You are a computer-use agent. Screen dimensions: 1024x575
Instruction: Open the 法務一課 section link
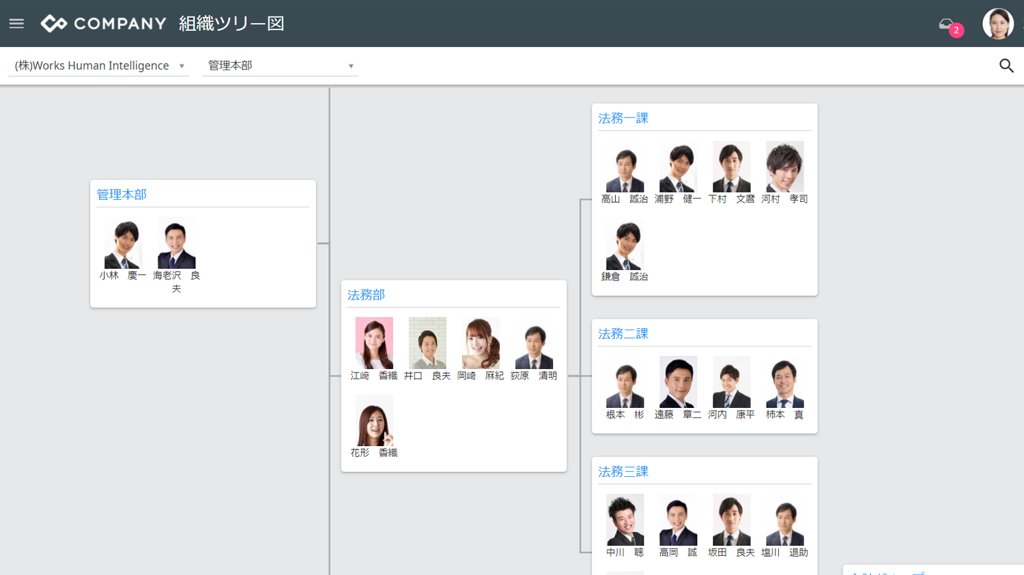coord(623,118)
